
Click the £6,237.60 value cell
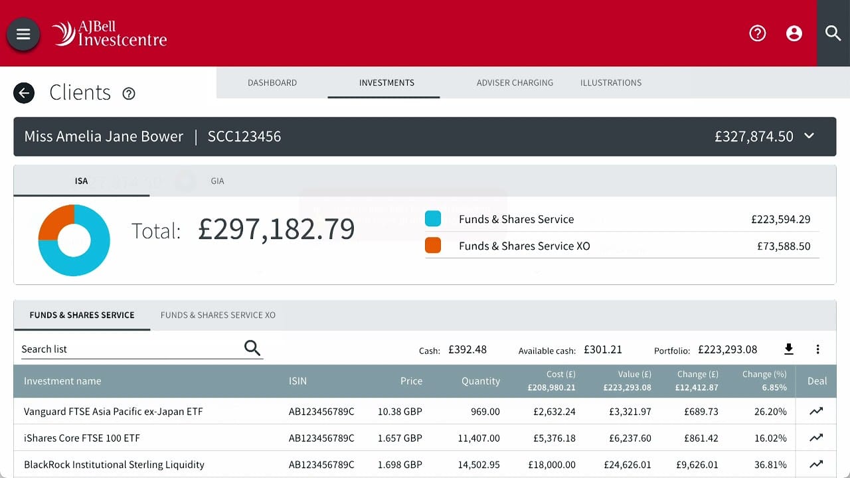coord(630,438)
